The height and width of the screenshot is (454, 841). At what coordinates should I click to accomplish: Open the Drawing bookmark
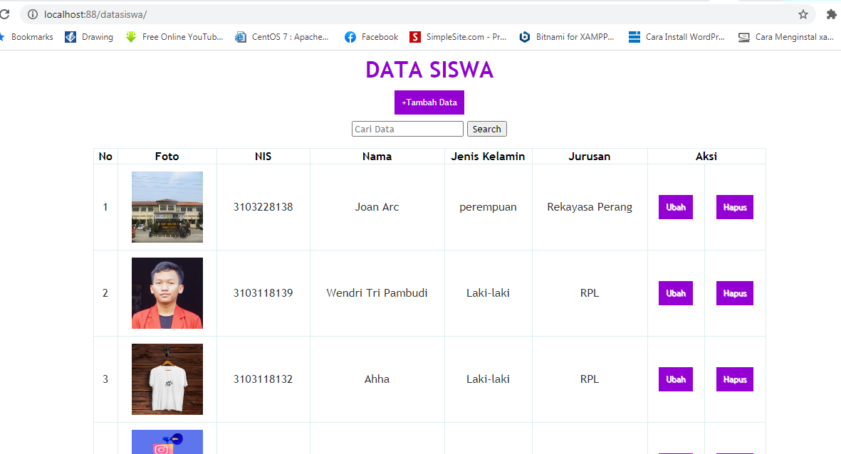point(89,37)
